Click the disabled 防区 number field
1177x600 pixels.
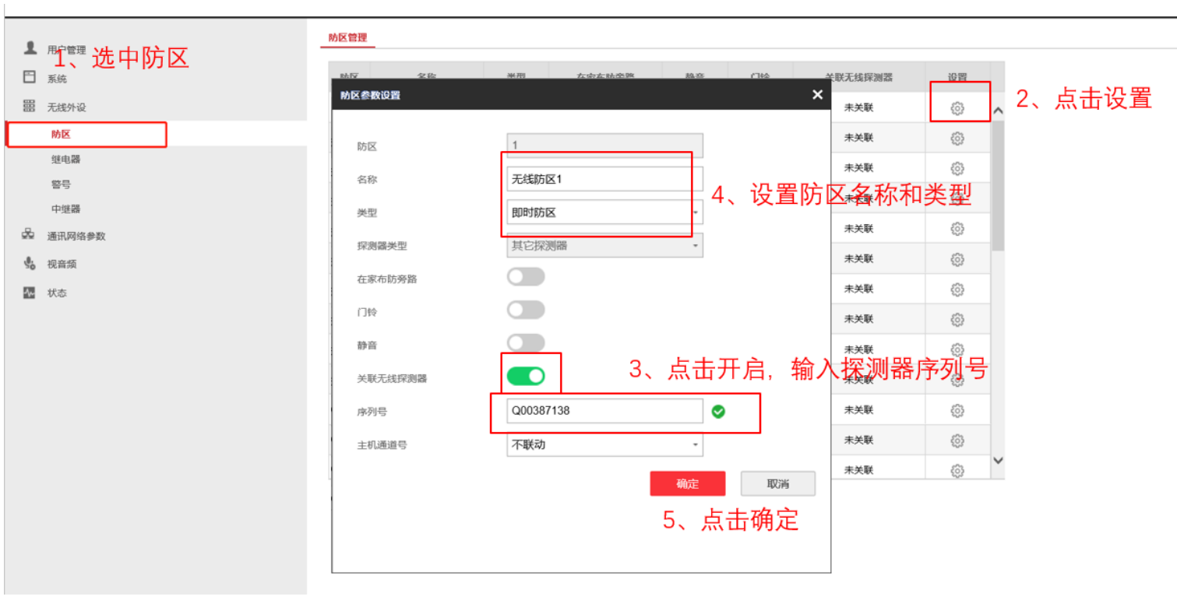[604, 146]
